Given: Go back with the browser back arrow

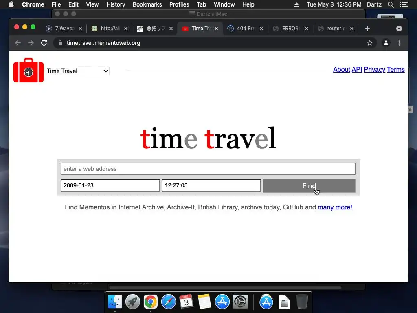Looking at the screenshot, I should pos(18,43).
